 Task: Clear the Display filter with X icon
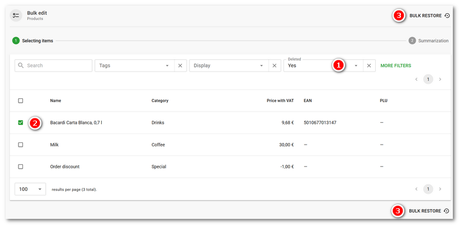274,65
